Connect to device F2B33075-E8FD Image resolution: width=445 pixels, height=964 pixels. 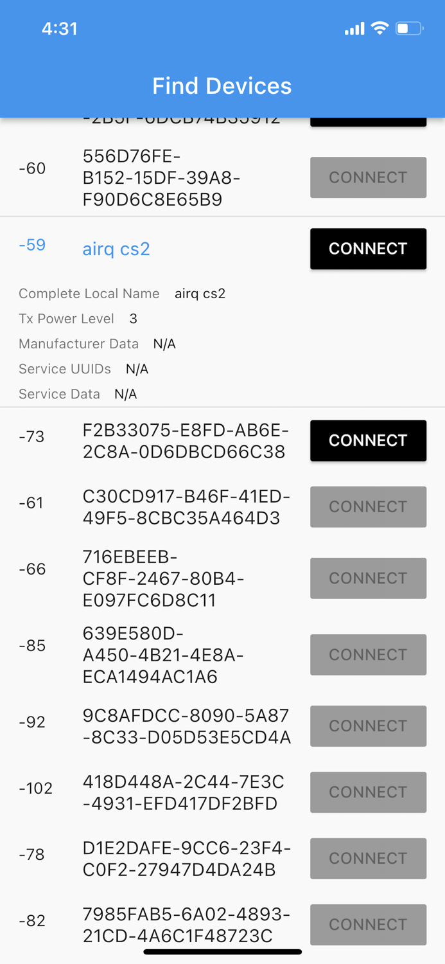[368, 441]
